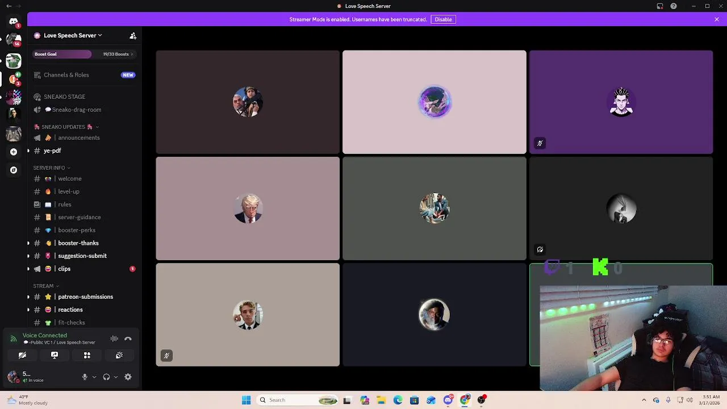Image resolution: width=727 pixels, height=409 pixels.
Task: Open the patreon-submissions channel
Action: coord(85,297)
